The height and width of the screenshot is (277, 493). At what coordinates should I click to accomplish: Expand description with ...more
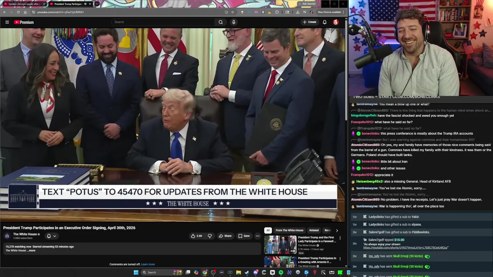pos(32,250)
